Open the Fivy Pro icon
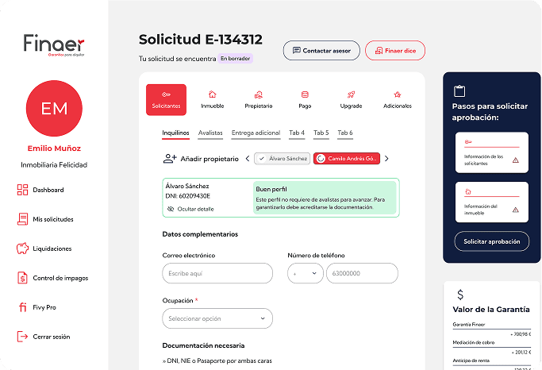542x370 pixels. [22, 307]
